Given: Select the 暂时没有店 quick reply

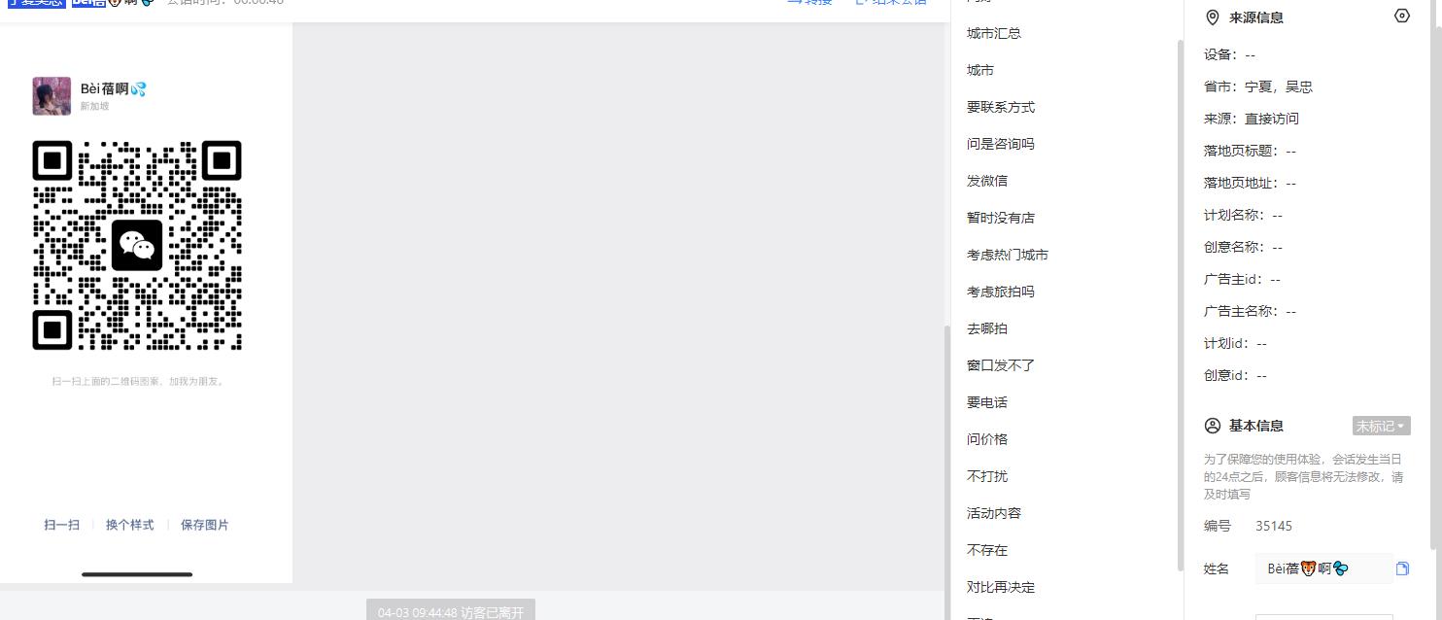Looking at the screenshot, I should pos(1001,218).
